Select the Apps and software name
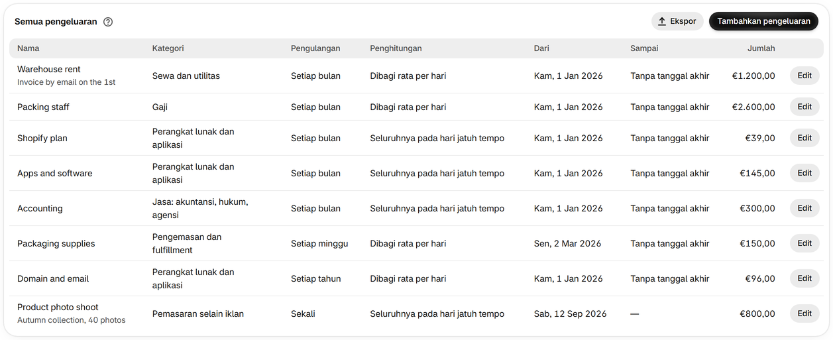833x340 pixels. click(55, 173)
